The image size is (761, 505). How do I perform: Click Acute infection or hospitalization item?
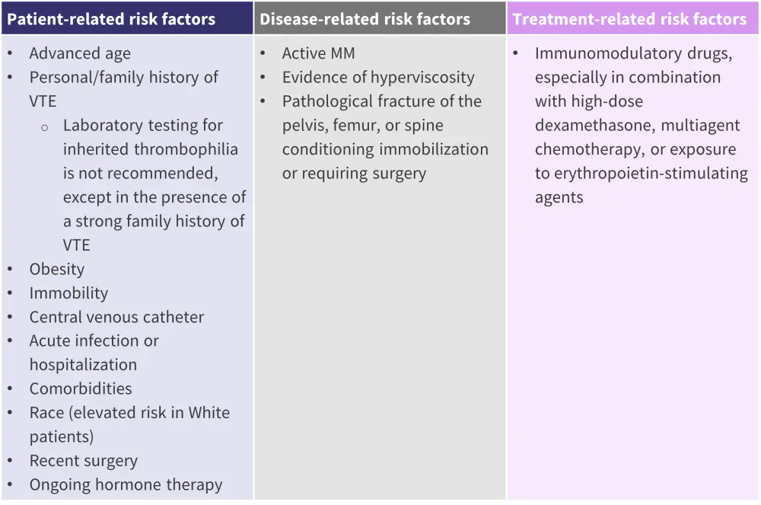pos(94,341)
